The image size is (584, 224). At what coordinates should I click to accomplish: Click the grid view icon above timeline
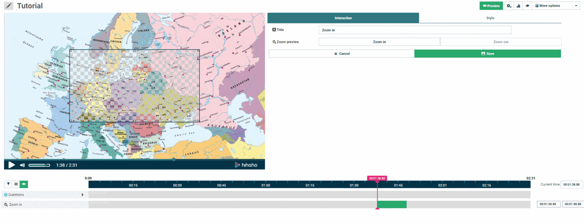[x=16, y=184]
